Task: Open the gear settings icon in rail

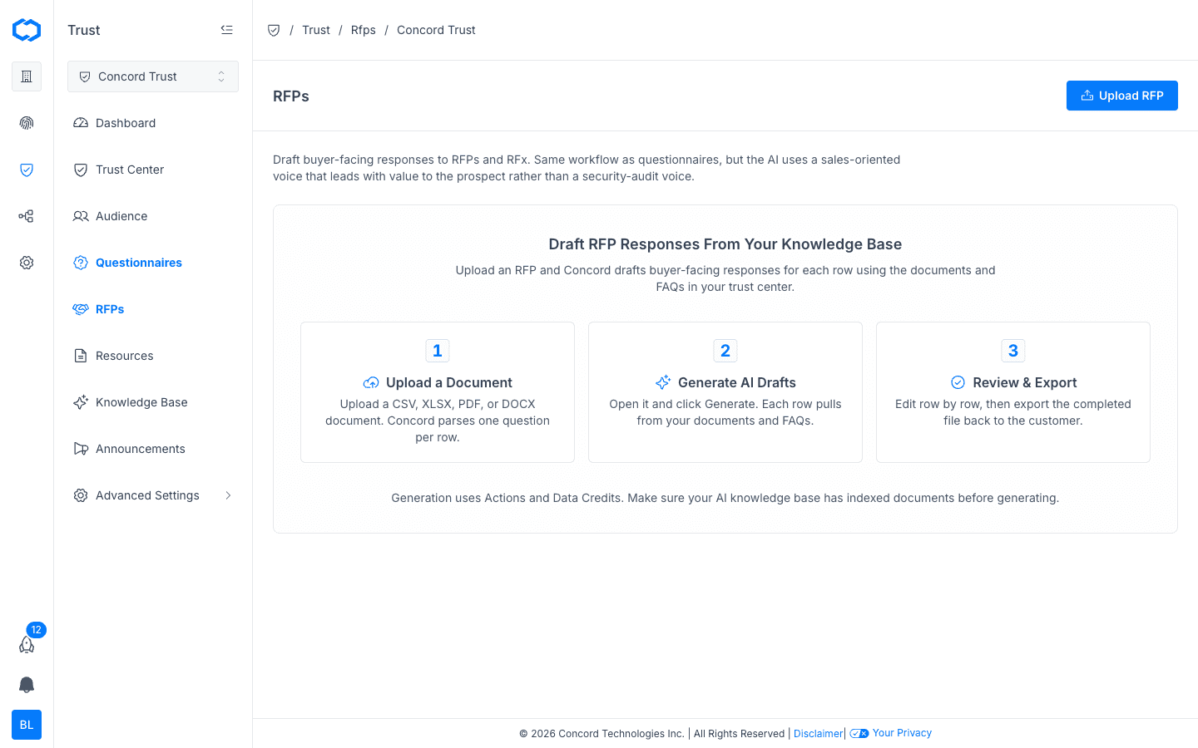Action: [x=27, y=263]
